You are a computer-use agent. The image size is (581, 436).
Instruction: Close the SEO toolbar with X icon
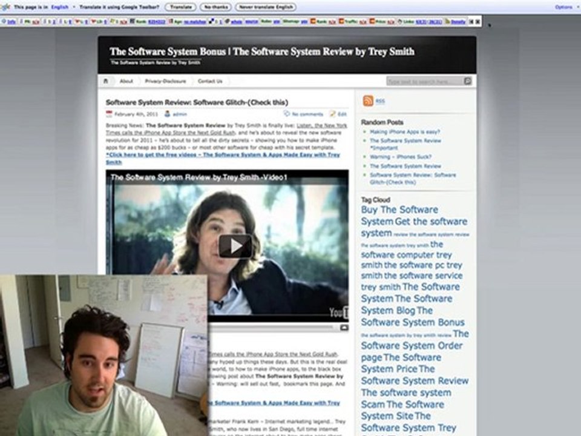[x=478, y=22]
